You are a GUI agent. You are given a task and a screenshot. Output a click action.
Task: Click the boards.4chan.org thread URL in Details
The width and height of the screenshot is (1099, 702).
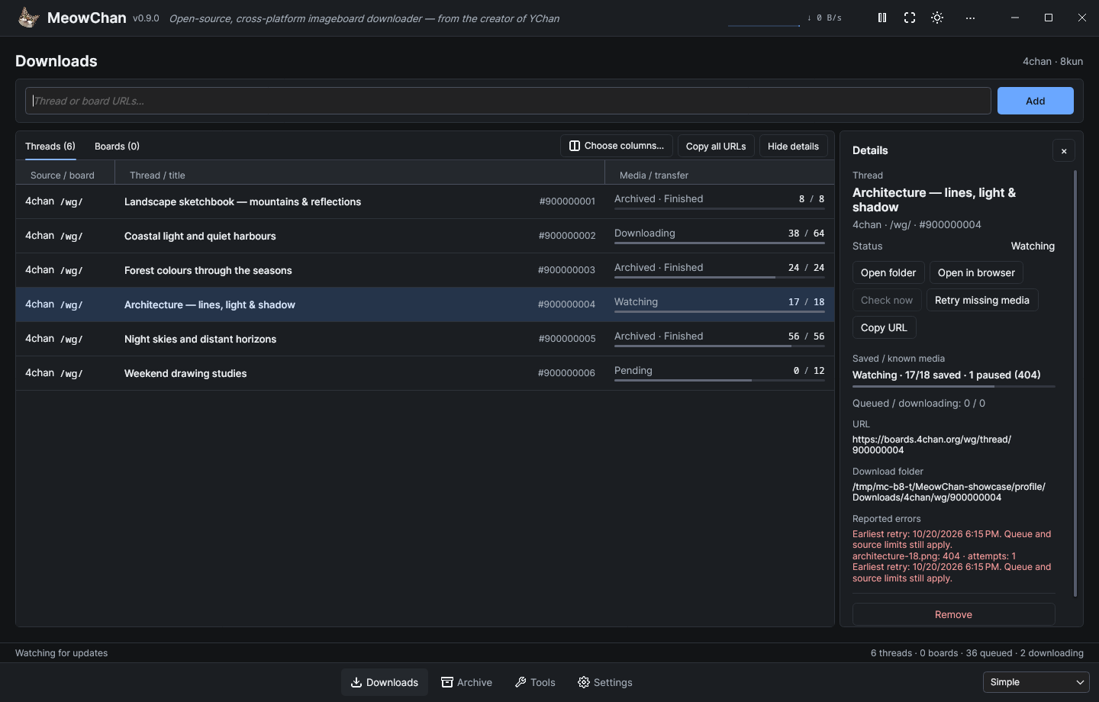tap(932, 445)
